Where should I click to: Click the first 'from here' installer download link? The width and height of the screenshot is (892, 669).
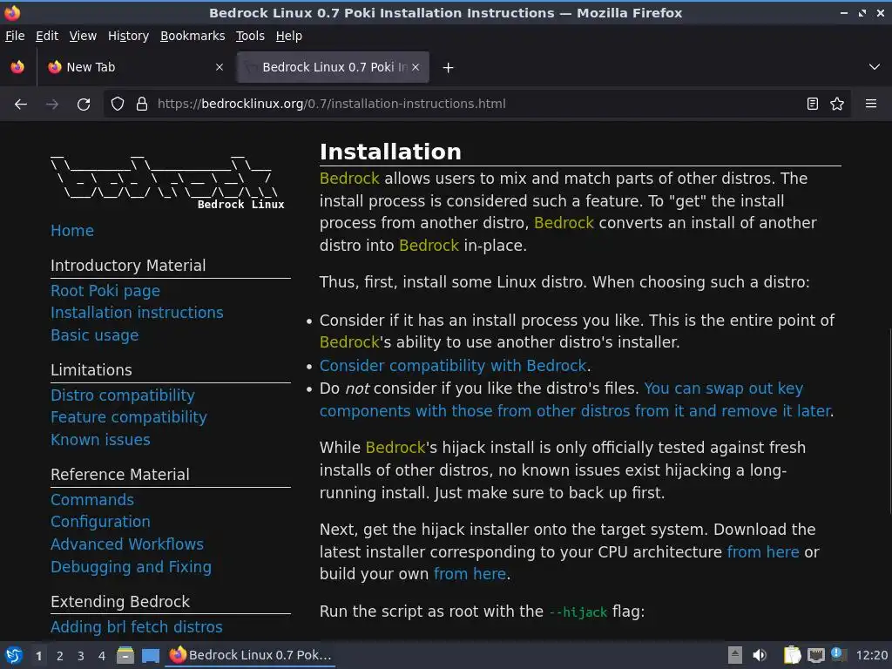[x=763, y=551]
